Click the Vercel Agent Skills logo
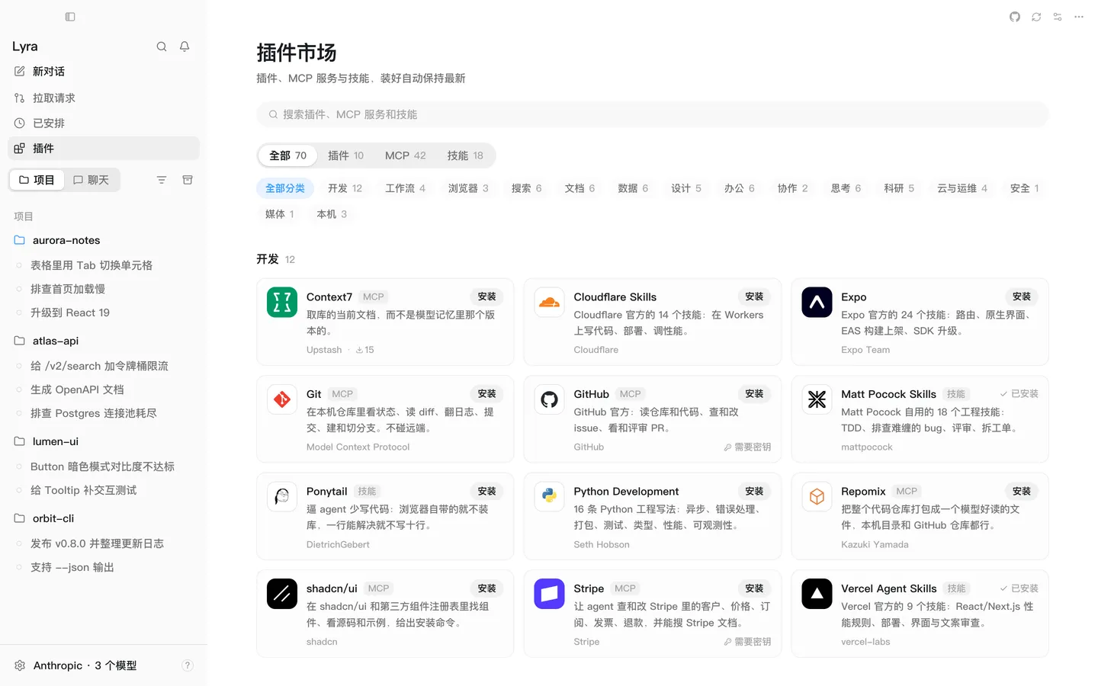Image resolution: width=1098 pixels, height=686 pixels. [817, 594]
